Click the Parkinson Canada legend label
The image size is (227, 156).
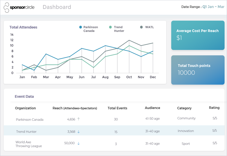click(x=91, y=29)
